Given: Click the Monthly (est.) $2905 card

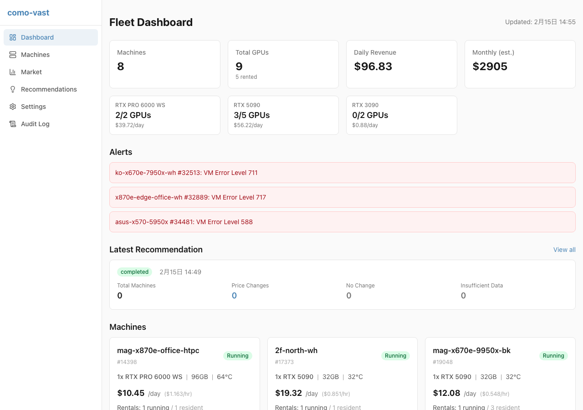Looking at the screenshot, I should click(520, 64).
